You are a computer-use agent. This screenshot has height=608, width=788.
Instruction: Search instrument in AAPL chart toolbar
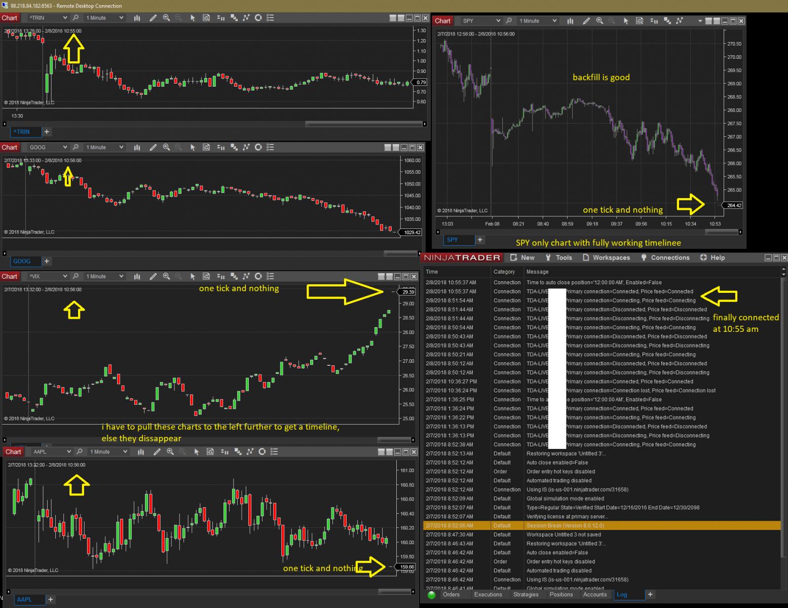point(80,452)
